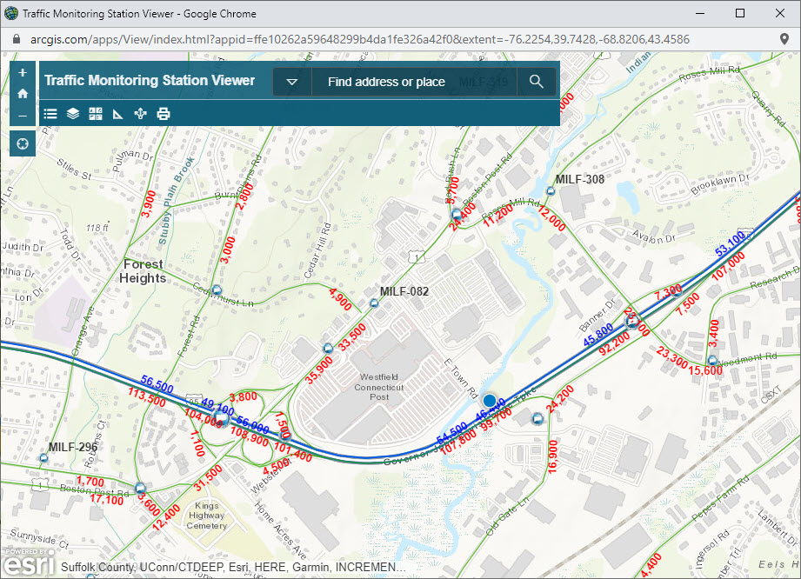Open the Basemap Gallery grid icon
Viewport: 801px width, 579px height.
tap(96, 113)
